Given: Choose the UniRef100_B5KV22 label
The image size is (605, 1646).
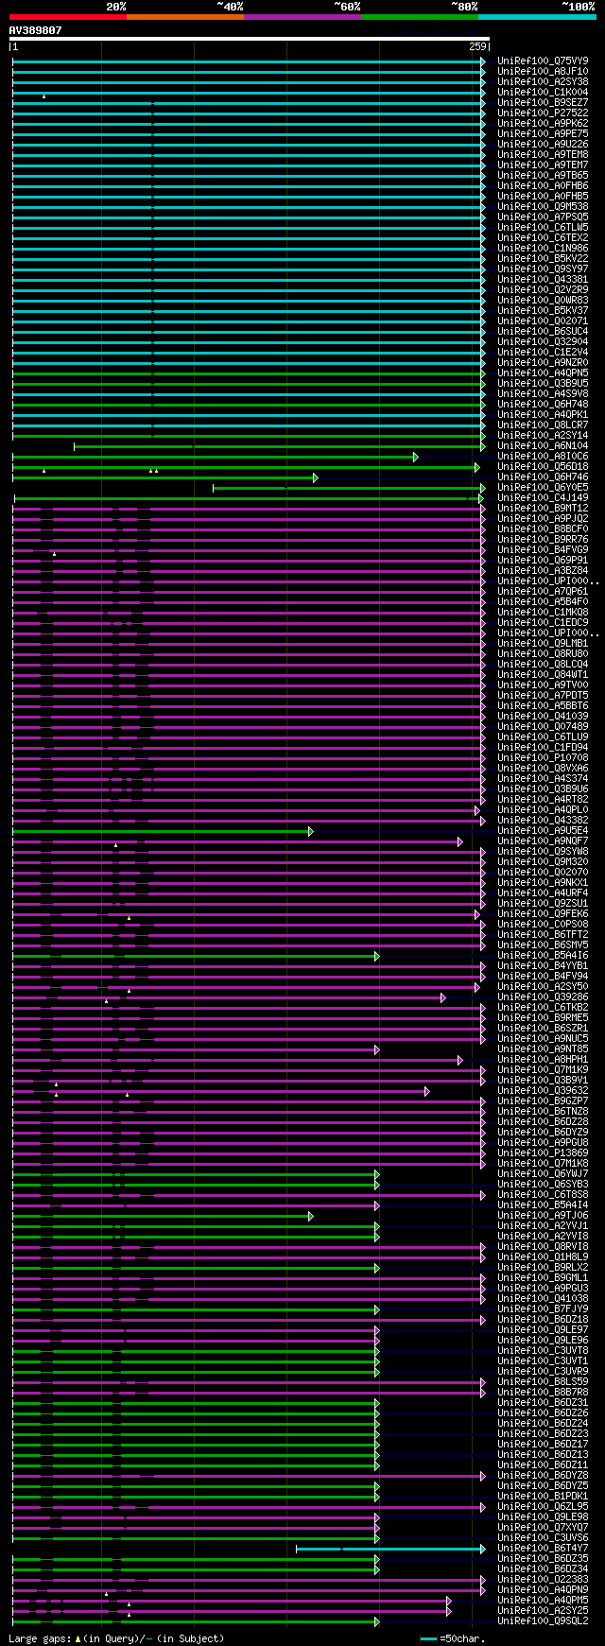Looking at the screenshot, I should coord(543,258).
